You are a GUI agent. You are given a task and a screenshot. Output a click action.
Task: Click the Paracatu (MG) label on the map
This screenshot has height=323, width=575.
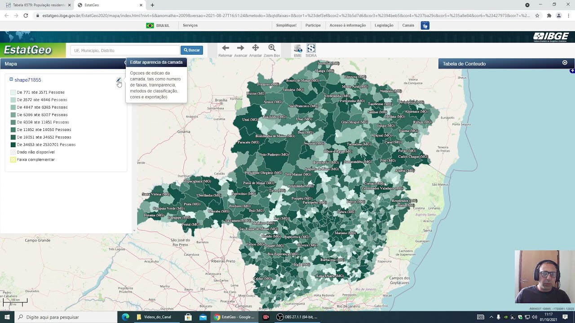pyautogui.click(x=248, y=142)
